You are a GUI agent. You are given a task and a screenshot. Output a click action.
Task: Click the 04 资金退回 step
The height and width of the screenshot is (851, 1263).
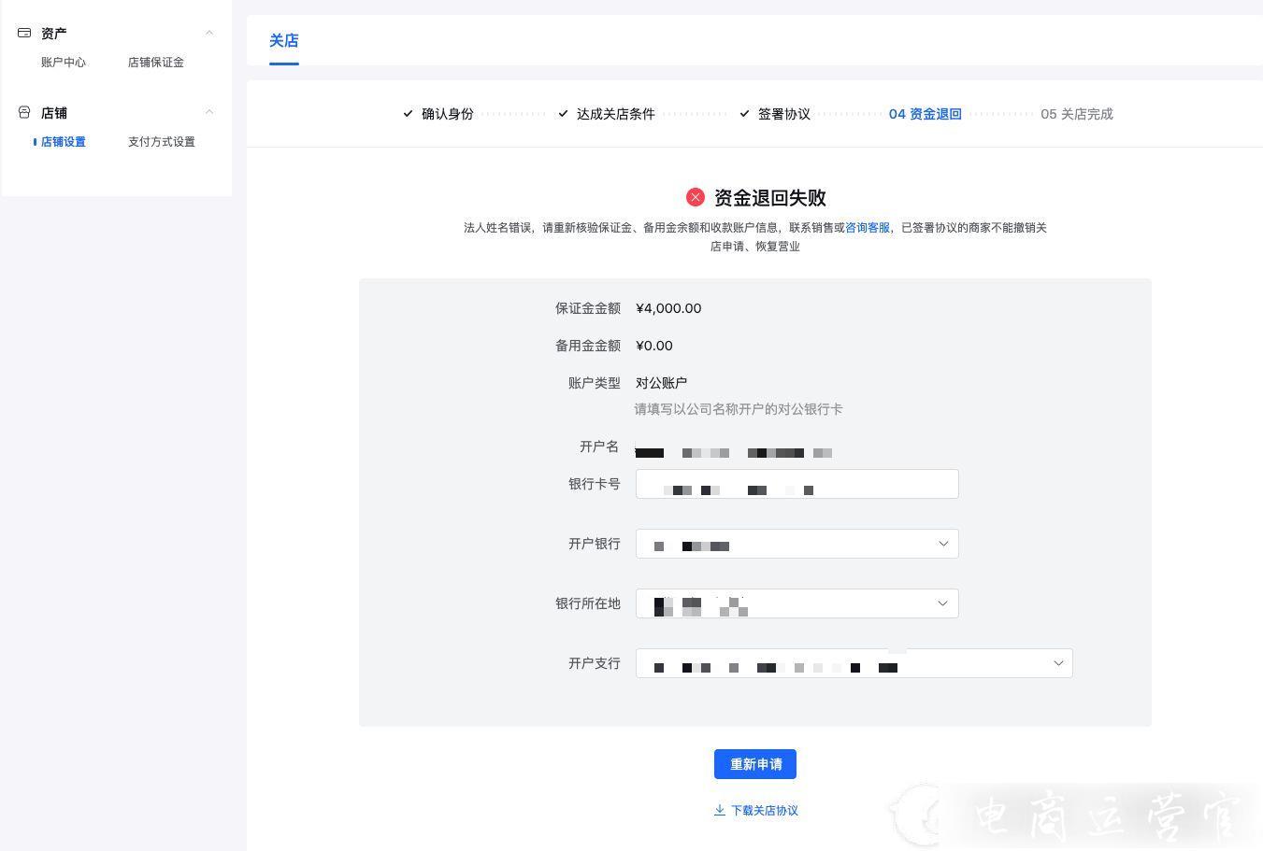tap(926, 114)
